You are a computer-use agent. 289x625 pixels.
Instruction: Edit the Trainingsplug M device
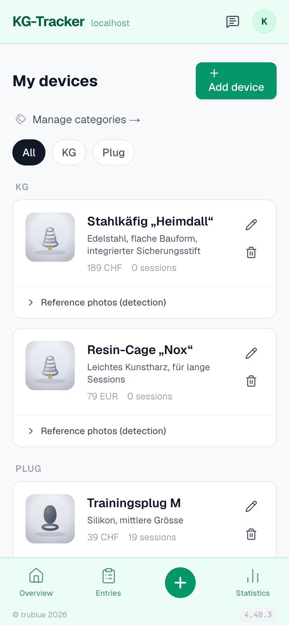pyautogui.click(x=251, y=506)
